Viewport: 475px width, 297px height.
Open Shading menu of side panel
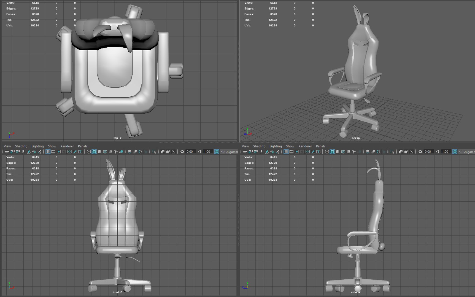point(259,146)
